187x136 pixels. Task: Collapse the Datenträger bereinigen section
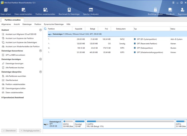(41, 59)
